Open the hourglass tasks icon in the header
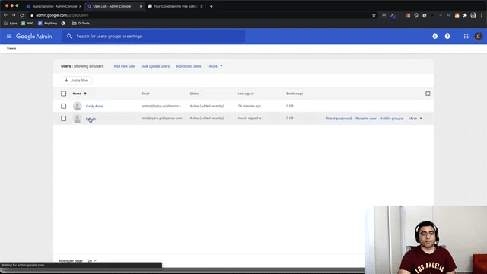Image resolution: width=487 pixels, height=274 pixels. [434, 37]
